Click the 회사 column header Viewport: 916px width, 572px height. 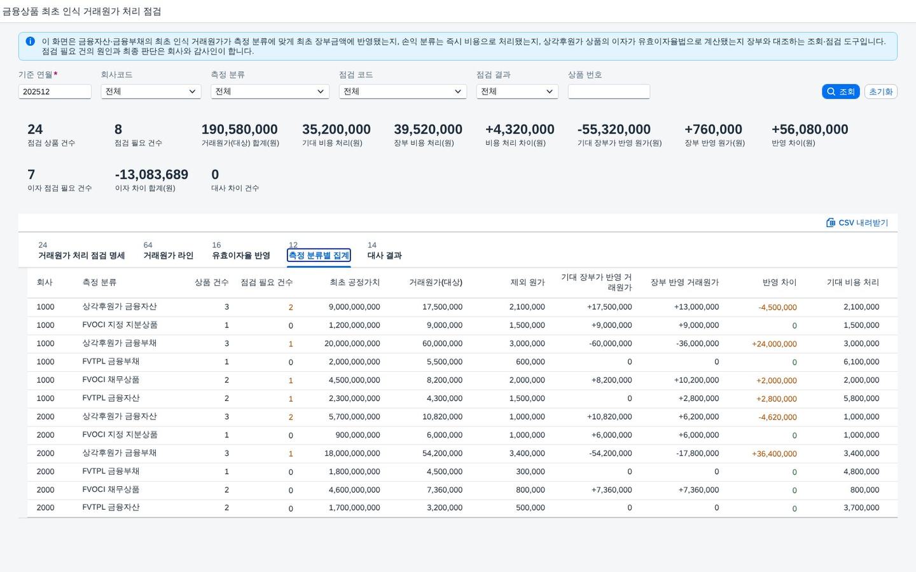tap(45, 282)
